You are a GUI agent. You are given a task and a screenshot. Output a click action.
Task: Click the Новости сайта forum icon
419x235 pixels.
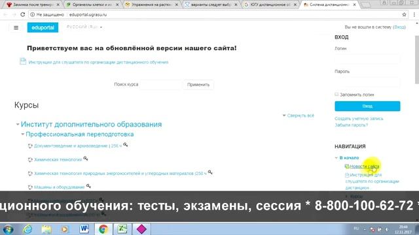(347, 166)
